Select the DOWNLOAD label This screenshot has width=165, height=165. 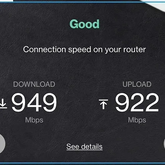34,84
